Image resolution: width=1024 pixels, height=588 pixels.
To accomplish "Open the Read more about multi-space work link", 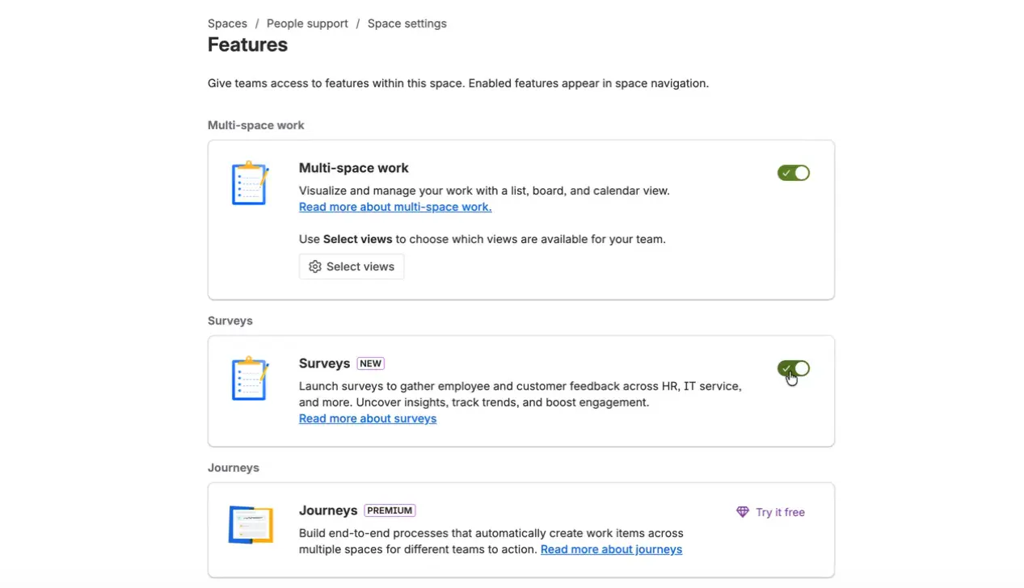I will coord(395,207).
